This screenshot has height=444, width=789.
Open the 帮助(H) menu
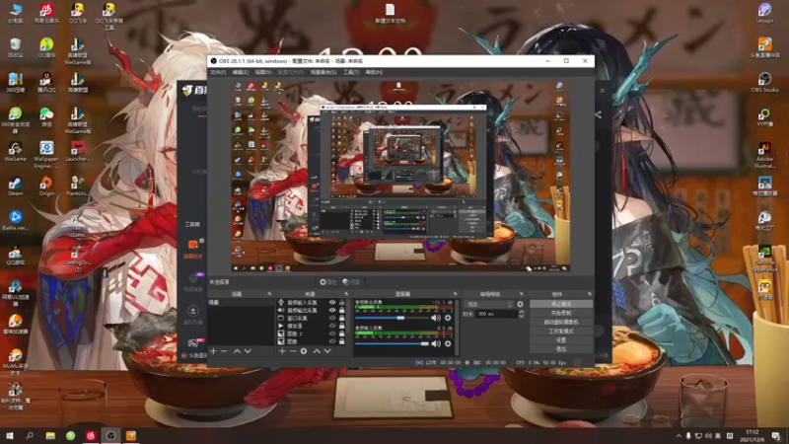[374, 72]
